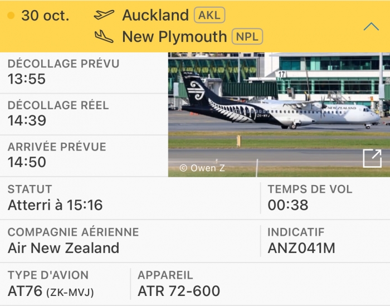Click the 30 oct. flight date
Image resolution: width=390 pixels, height=306 pixels.
pos(45,16)
